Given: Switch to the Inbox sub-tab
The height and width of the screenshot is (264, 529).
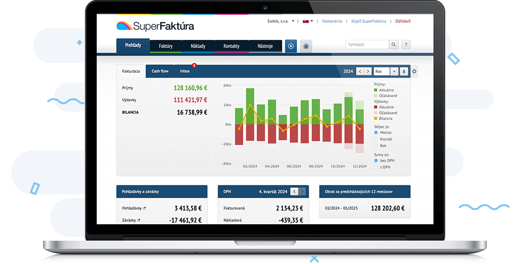Looking at the screenshot, I should pos(185,71).
